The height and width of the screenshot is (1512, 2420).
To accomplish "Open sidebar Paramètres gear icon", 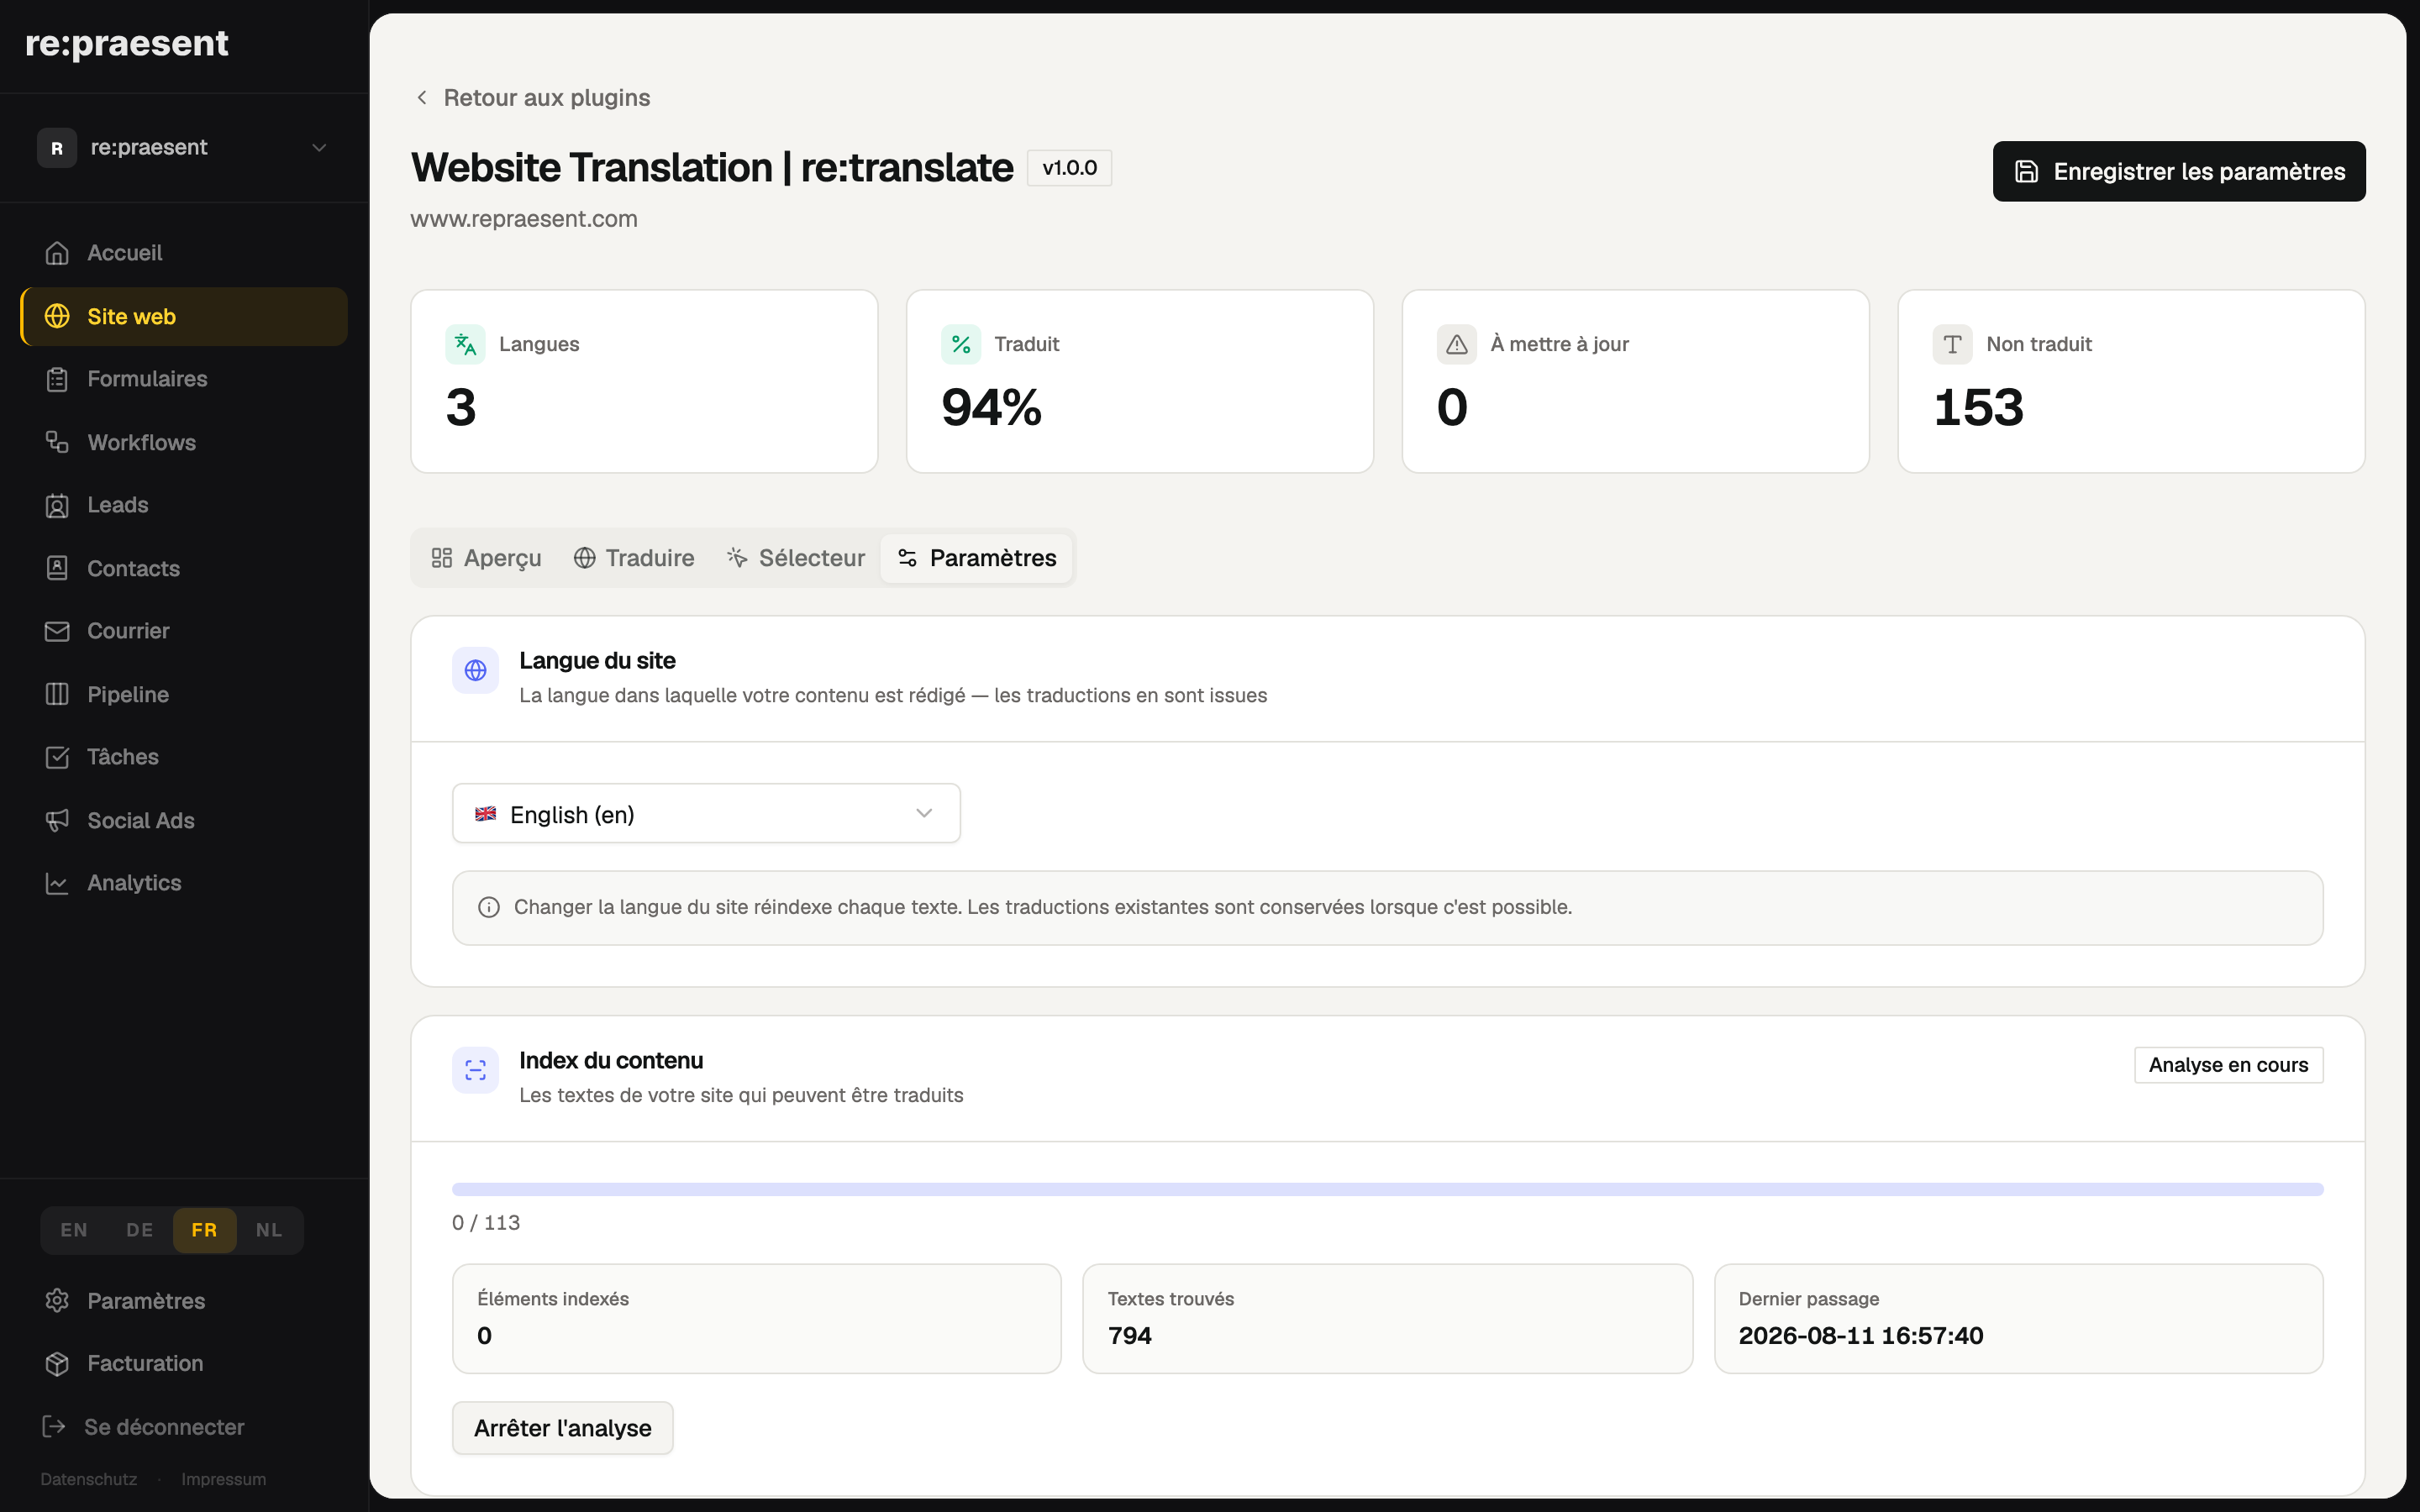I will pos(57,1300).
